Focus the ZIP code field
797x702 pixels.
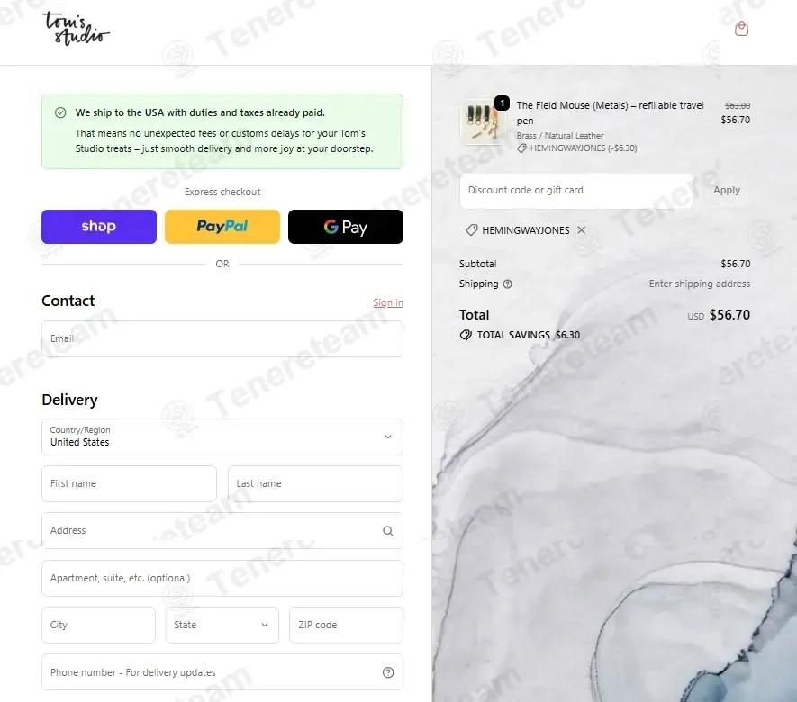point(346,625)
